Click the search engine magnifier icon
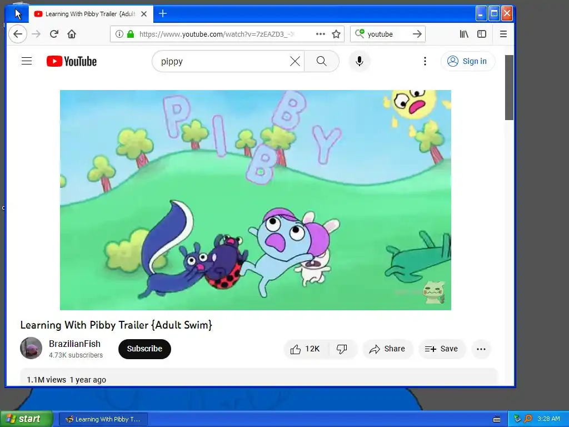Viewport: 569px width, 427px height. tap(360, 34)
